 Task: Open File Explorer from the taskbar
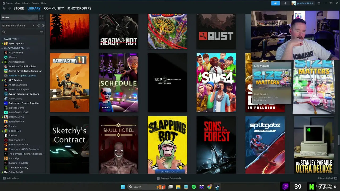pos(178,187)
